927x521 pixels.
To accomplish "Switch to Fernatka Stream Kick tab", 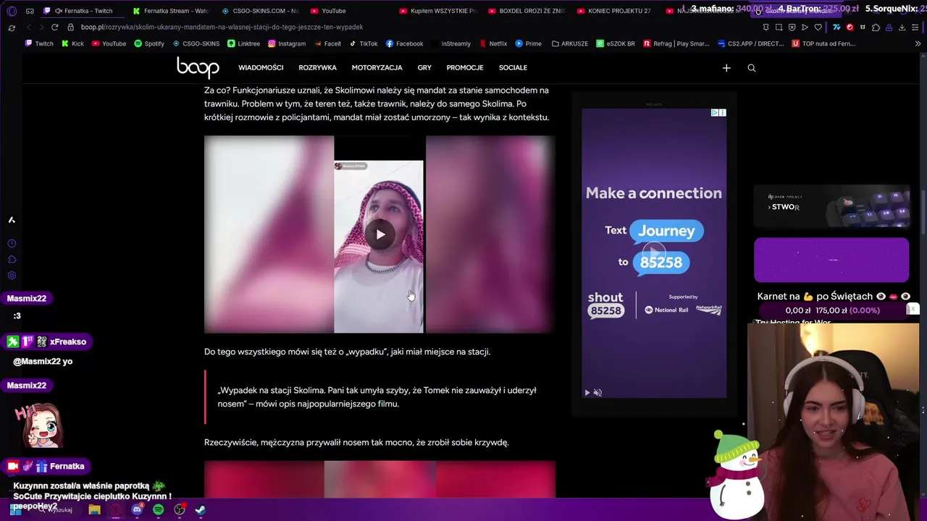I will tap(170, 11).
